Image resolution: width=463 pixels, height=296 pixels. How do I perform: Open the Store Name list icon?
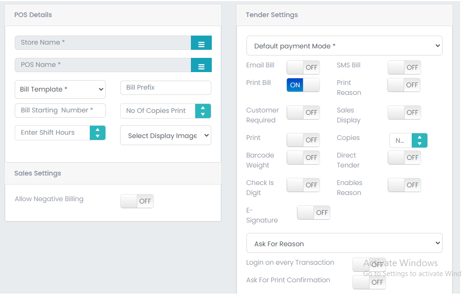pyautogui.click(x=201, y=43)
